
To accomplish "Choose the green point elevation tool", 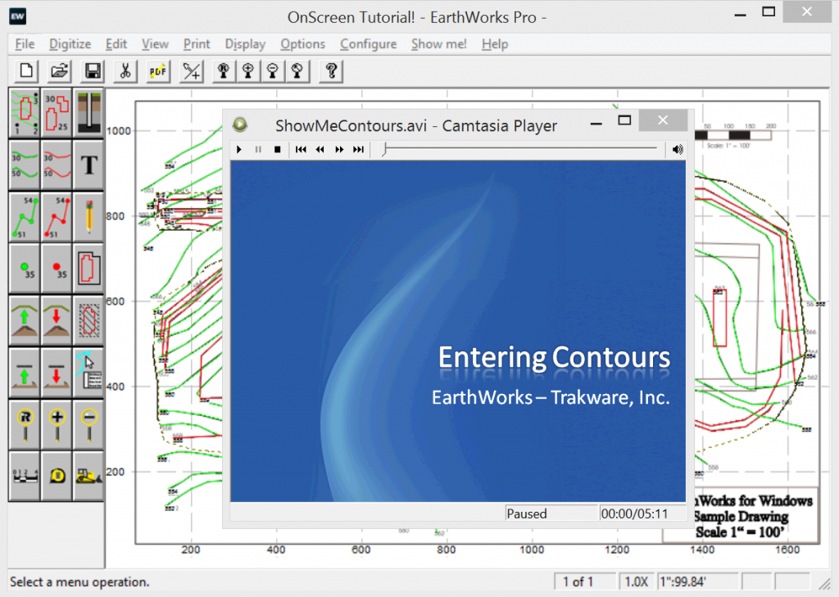I will [x=24, y=268].
